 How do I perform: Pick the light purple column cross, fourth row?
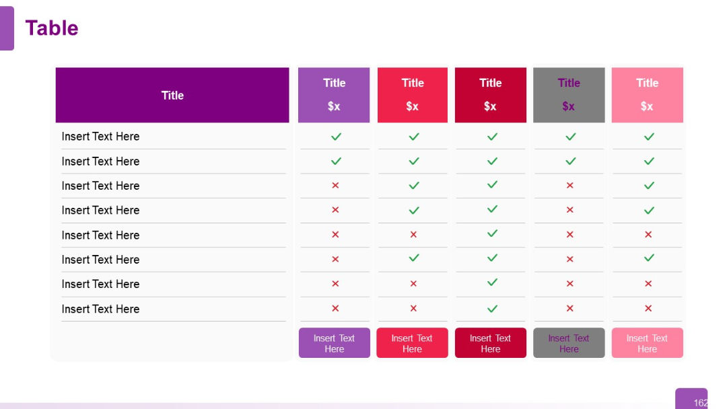pyautogui.click(x=335, y=210)
